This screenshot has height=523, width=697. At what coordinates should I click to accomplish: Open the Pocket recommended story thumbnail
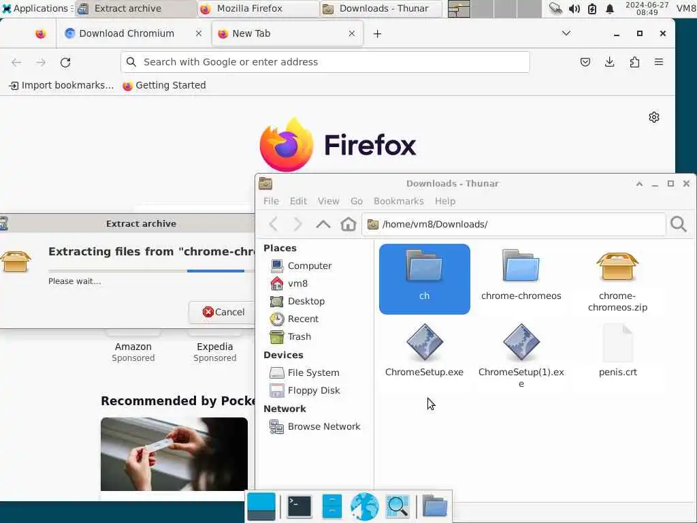(x=174, y=454)
